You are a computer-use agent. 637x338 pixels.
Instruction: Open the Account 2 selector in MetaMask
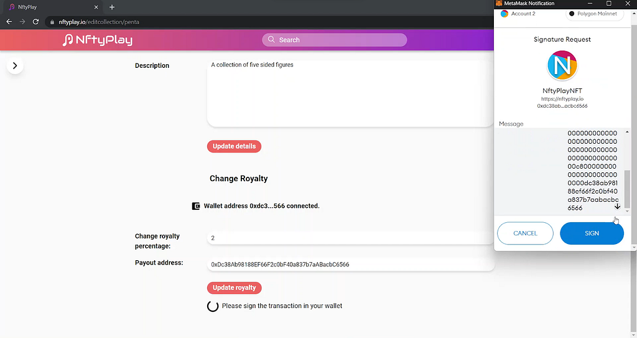click(518, 14)
